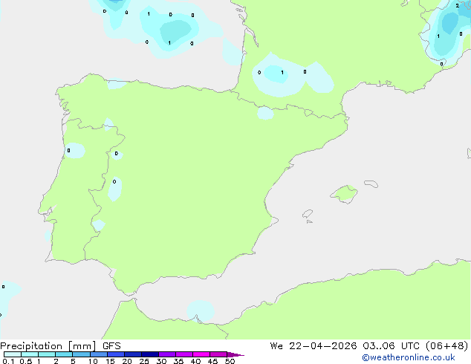Click the 0.5–1 mm legend color swatch
The height and width of the screenshot is (364, 471).
[x=30, y=354]
